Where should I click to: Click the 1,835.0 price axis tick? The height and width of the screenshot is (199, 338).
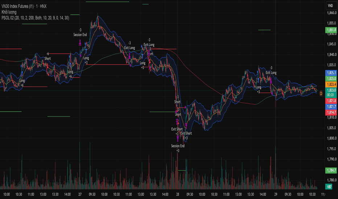[331, 65]
